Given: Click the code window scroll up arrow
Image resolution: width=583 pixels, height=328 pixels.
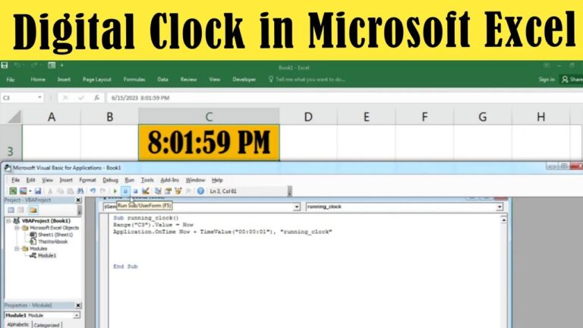Looking at the screenshot, I should (x=504, y=220).
